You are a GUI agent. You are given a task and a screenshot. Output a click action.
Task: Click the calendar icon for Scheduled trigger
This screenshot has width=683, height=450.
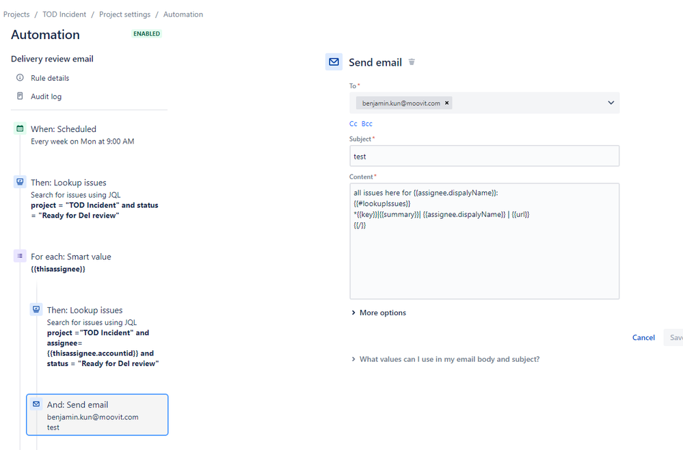tap(20, 129)
